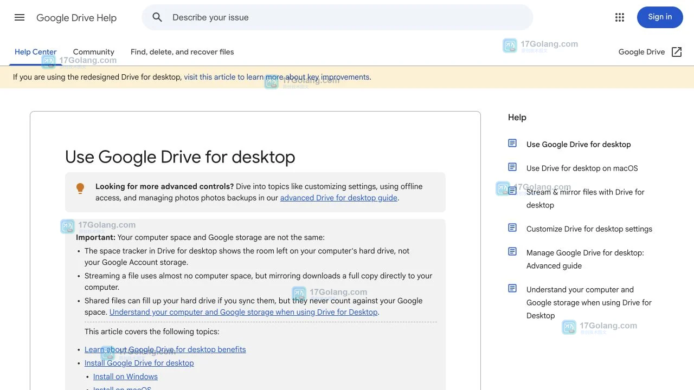Focus the Describe your issue search field
This screenshot has width=694, height=390.
click(x=337, y=17)
